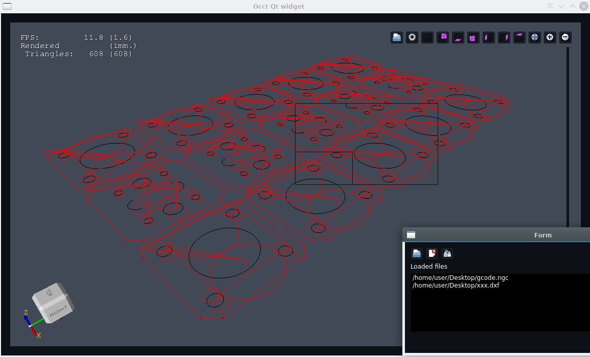This screenshot has height=357, width=590.
Task: Select /home/user/Desktop/gcode.ngc in Loaded files
Action: tap(460, 278)
